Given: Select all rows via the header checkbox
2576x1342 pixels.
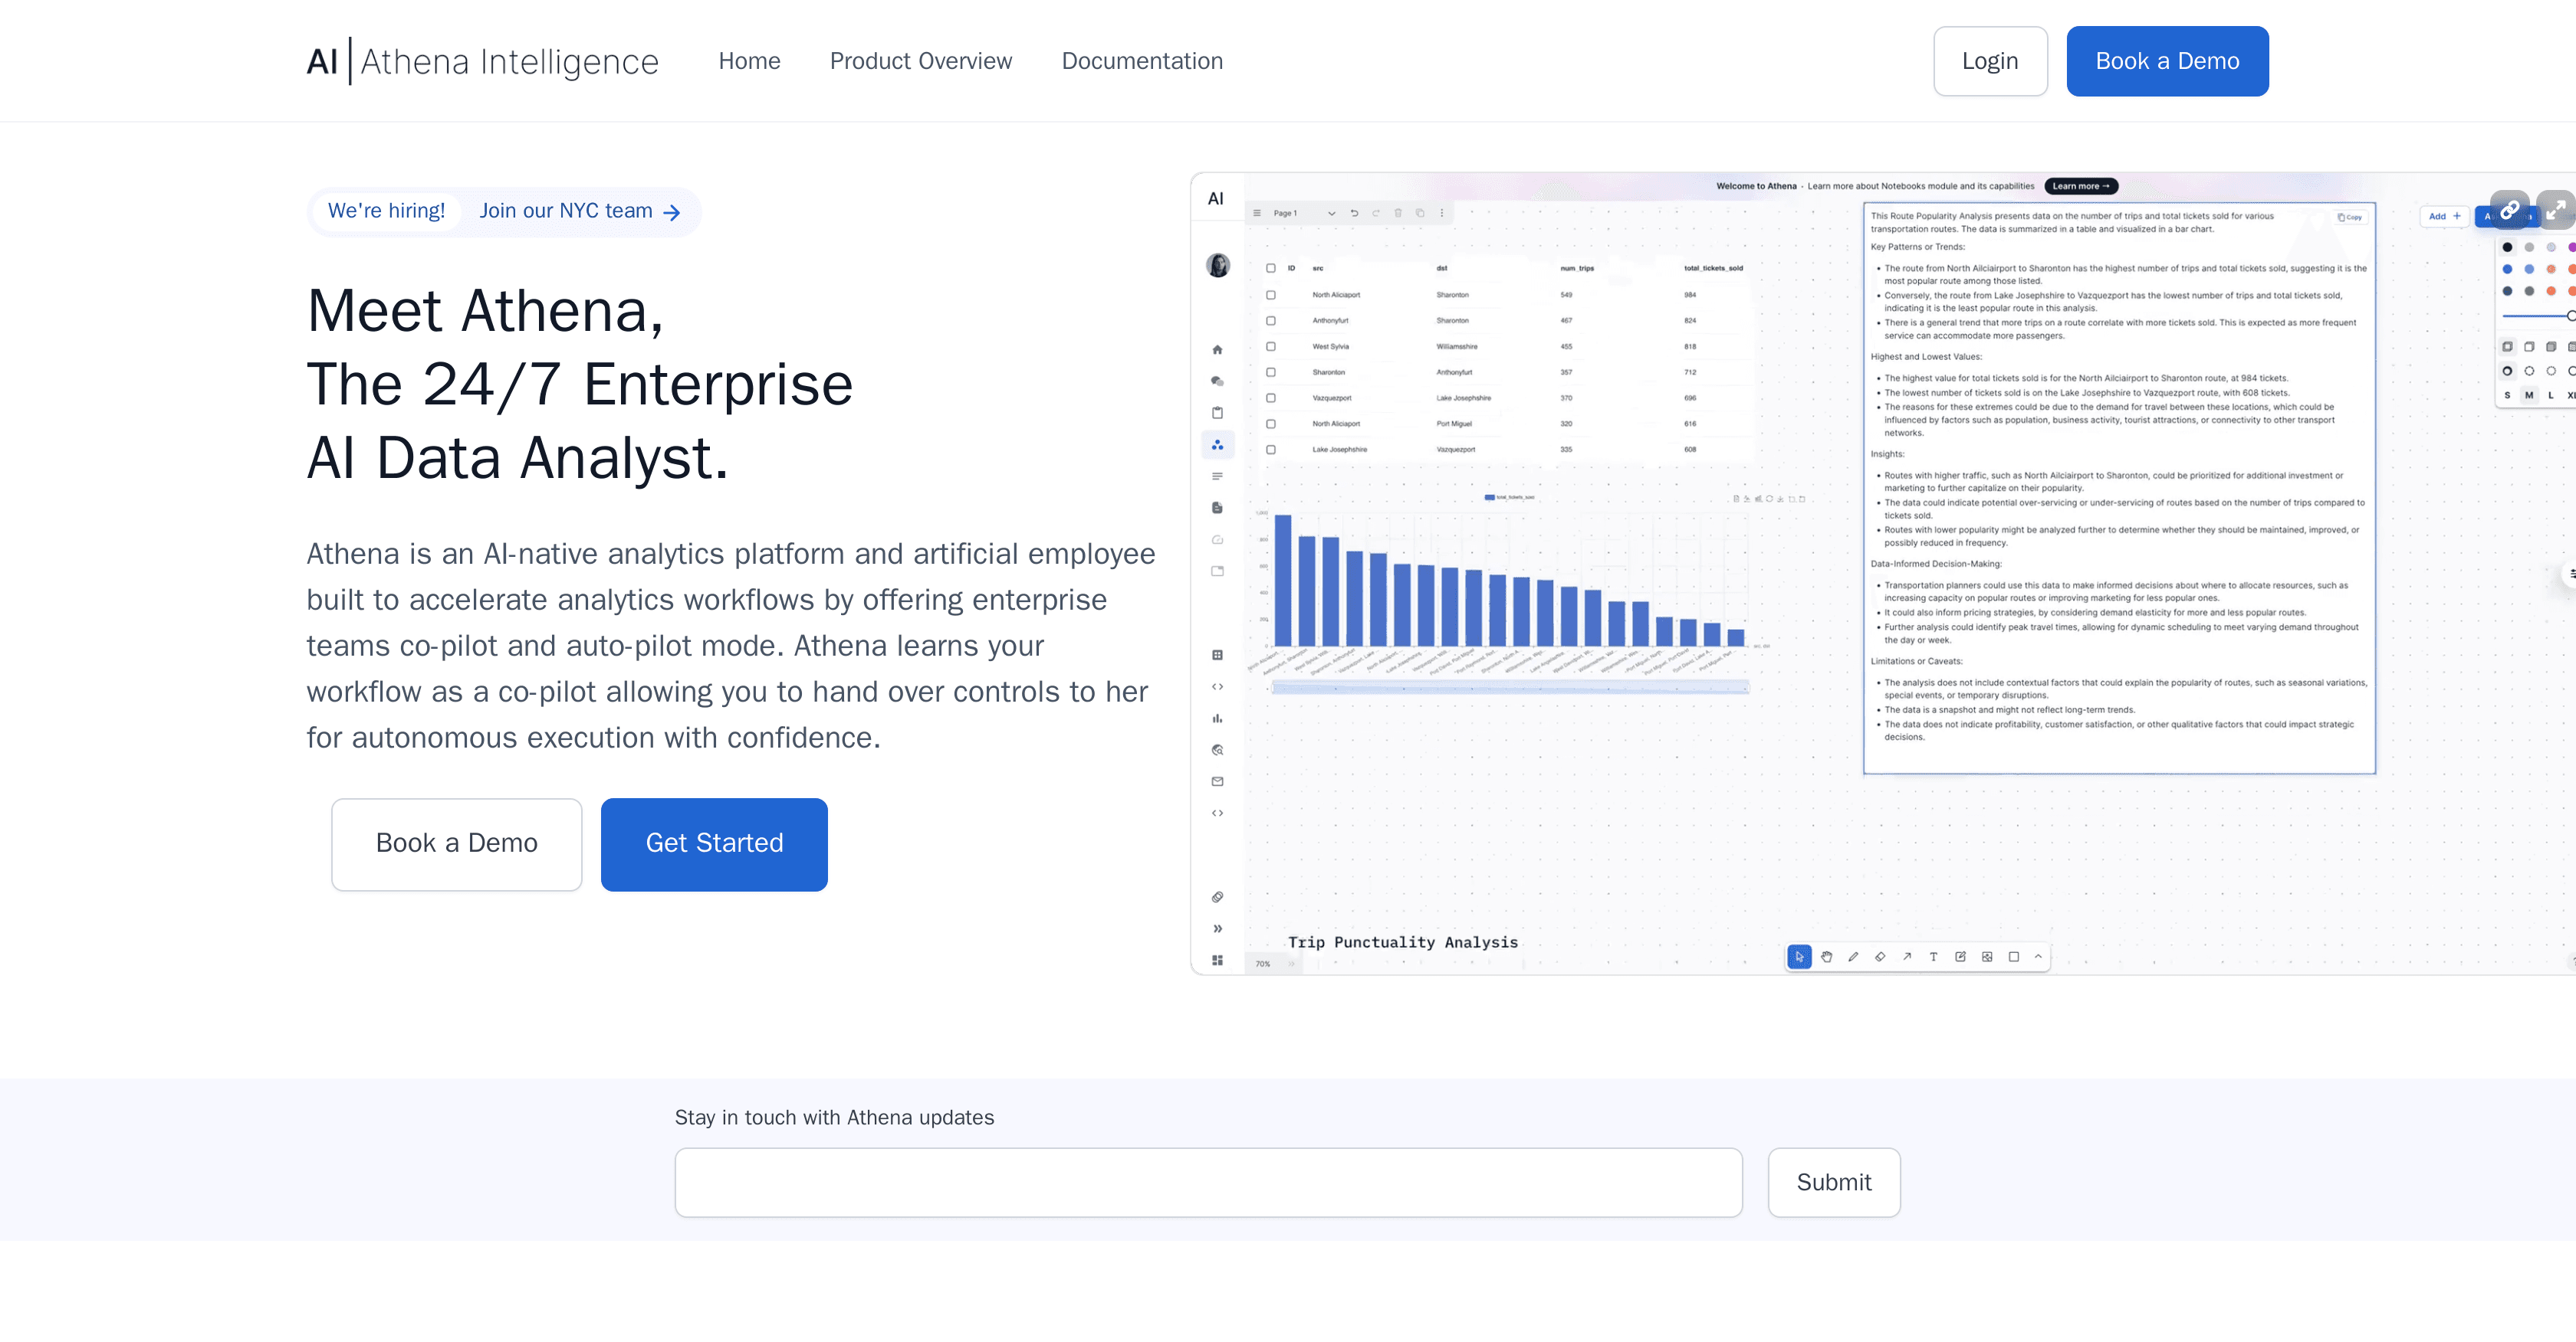Looking at the screenshot, I should coord(1272,269).
